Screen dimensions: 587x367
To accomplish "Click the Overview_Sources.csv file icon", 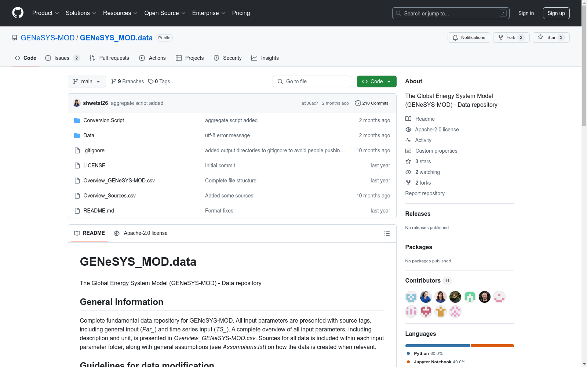I will click(77, 196).
